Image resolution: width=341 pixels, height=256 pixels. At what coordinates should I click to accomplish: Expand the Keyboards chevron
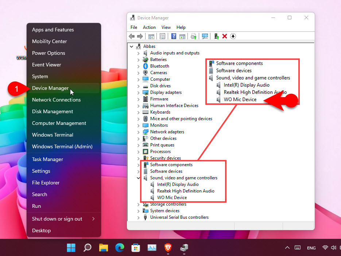point(139,112)
